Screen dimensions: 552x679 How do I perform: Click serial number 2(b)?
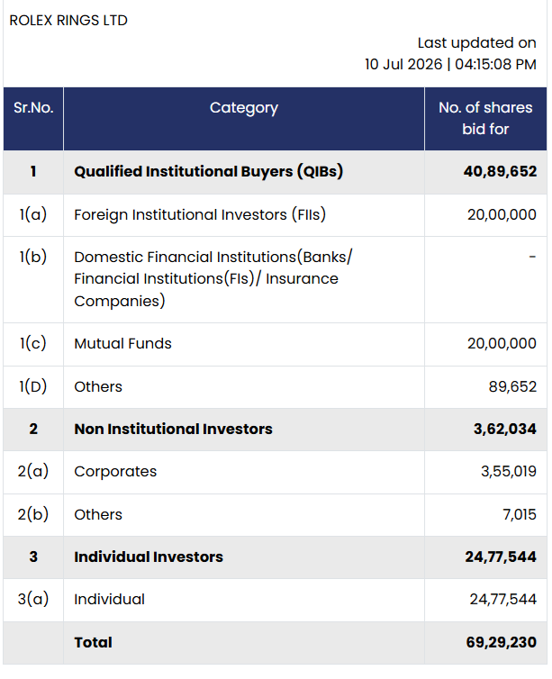pyautogui.click(x=33, y=514)
